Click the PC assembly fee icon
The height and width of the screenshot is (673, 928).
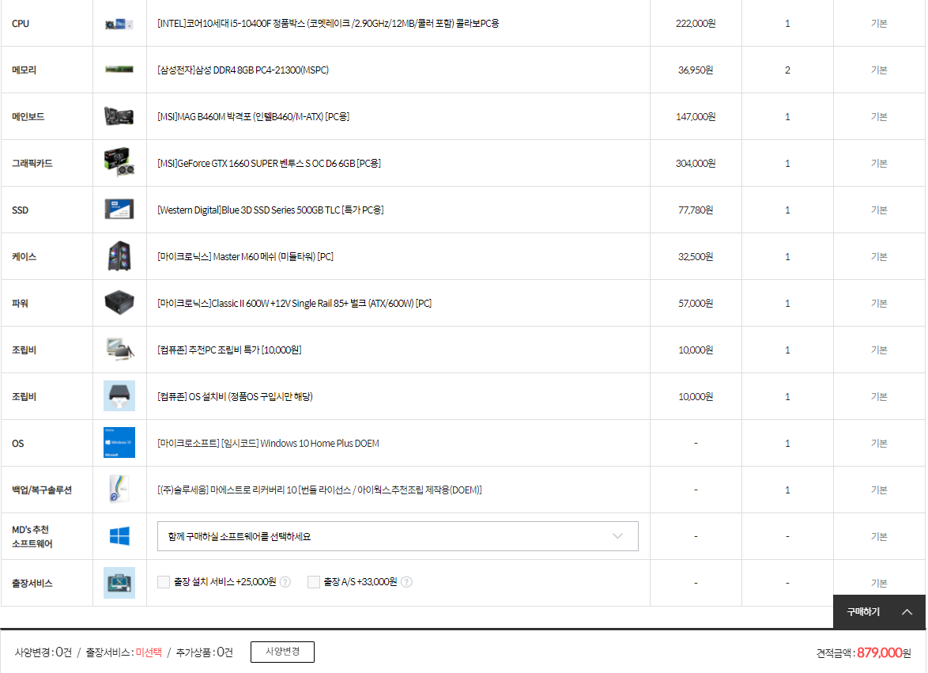coord(119,350)
